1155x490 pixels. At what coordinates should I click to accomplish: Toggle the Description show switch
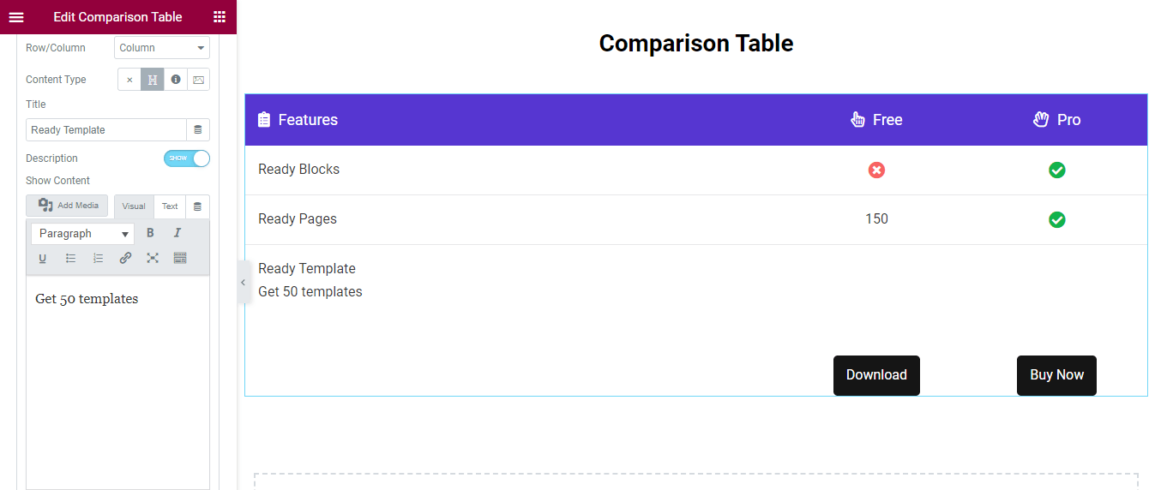click(186, 158)
